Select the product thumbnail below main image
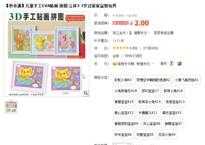205x145 pixels. (x=11, y=107)
